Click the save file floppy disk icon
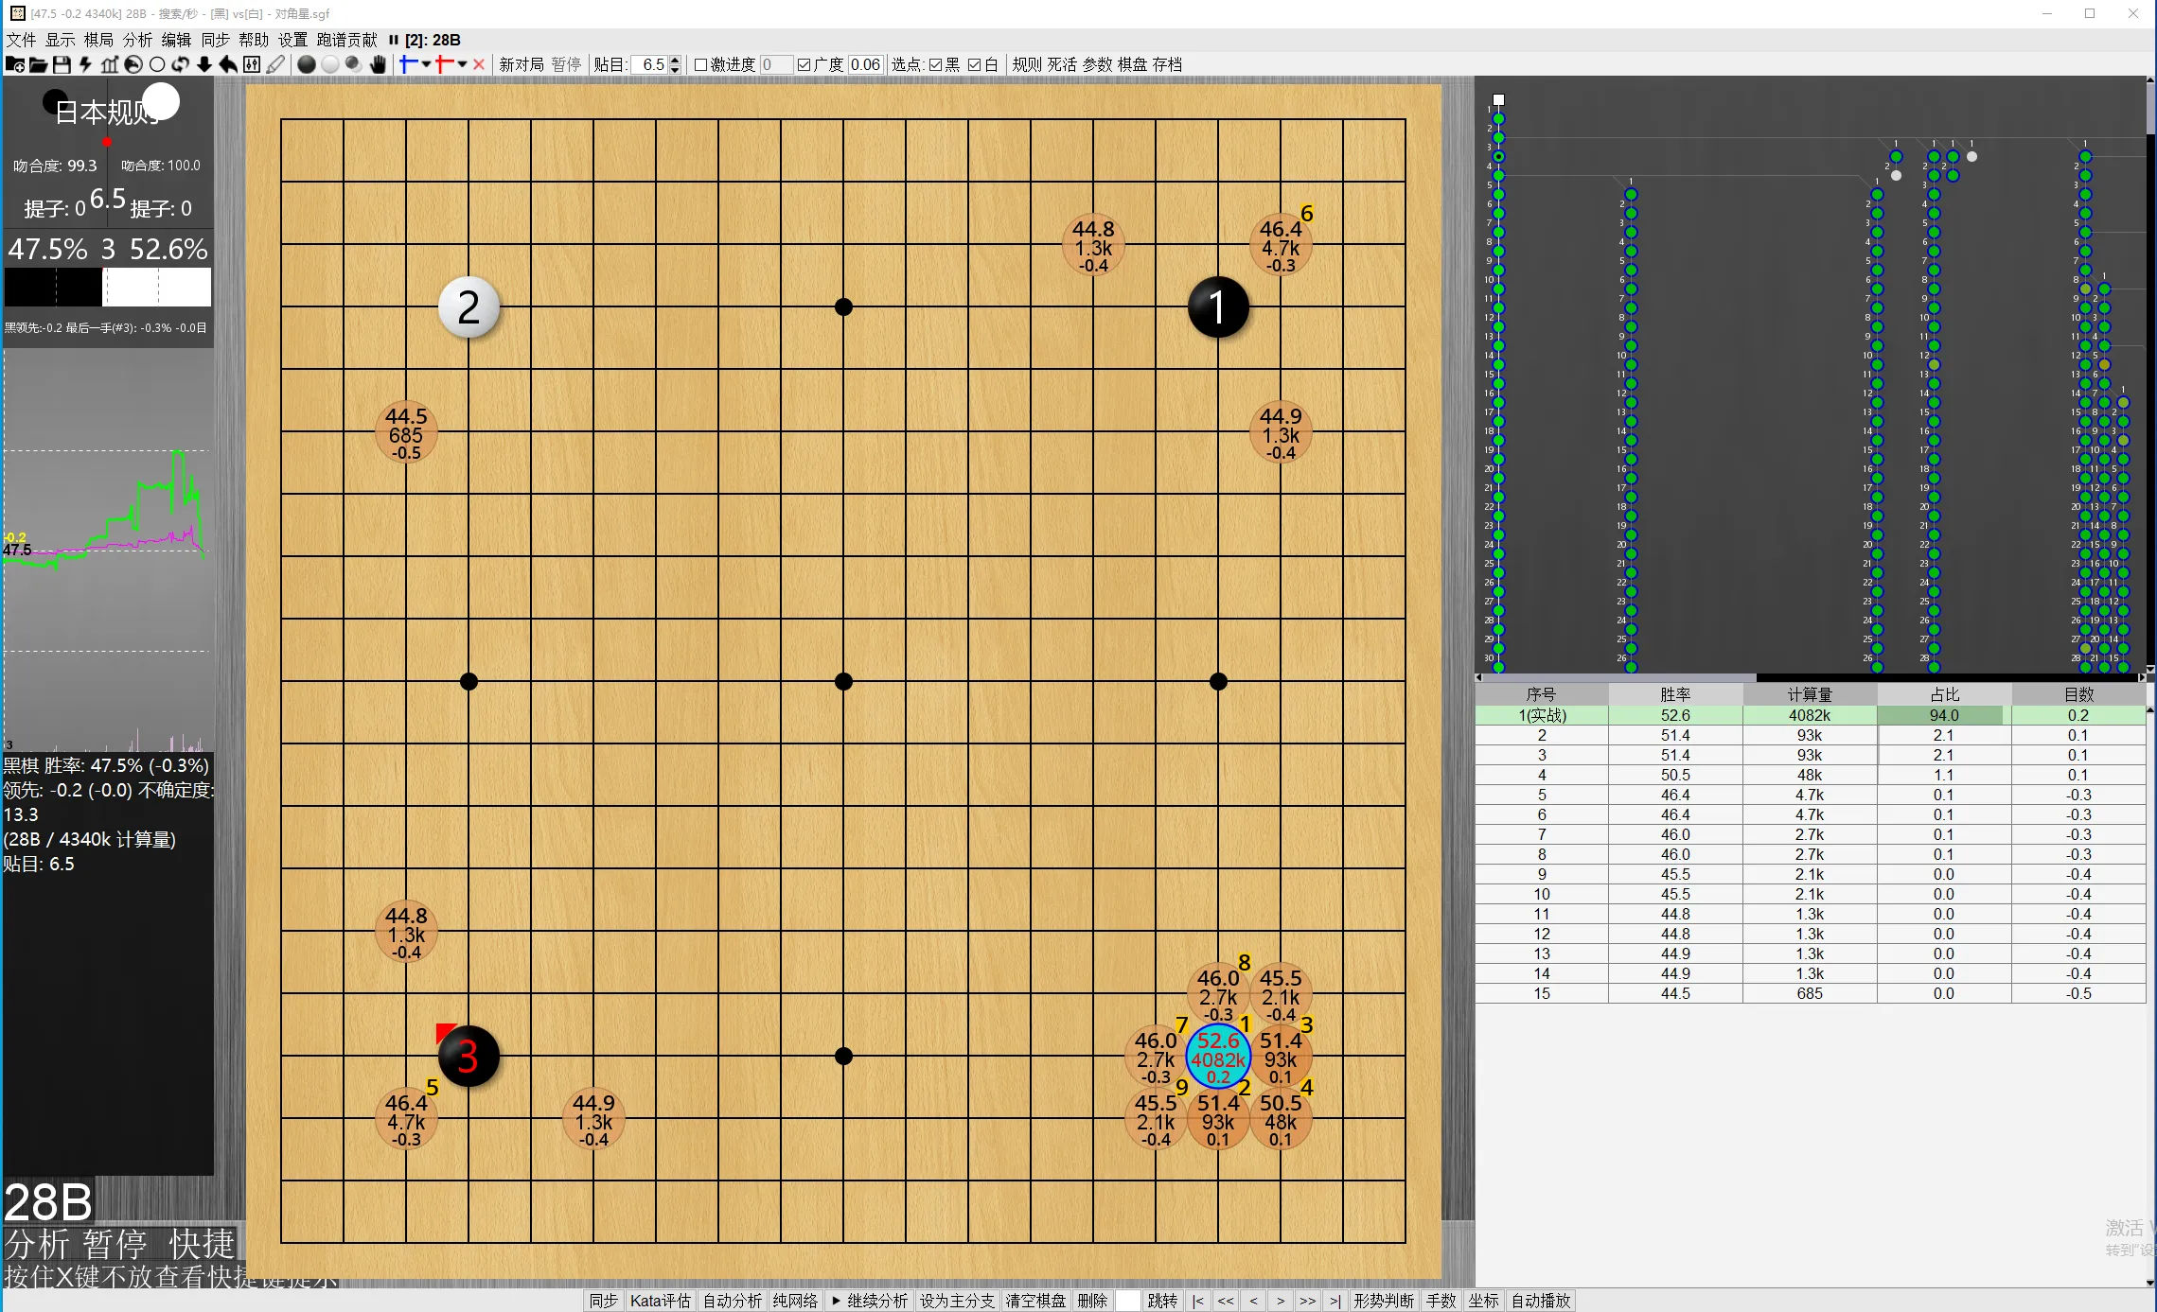 [x=62, y=64]
